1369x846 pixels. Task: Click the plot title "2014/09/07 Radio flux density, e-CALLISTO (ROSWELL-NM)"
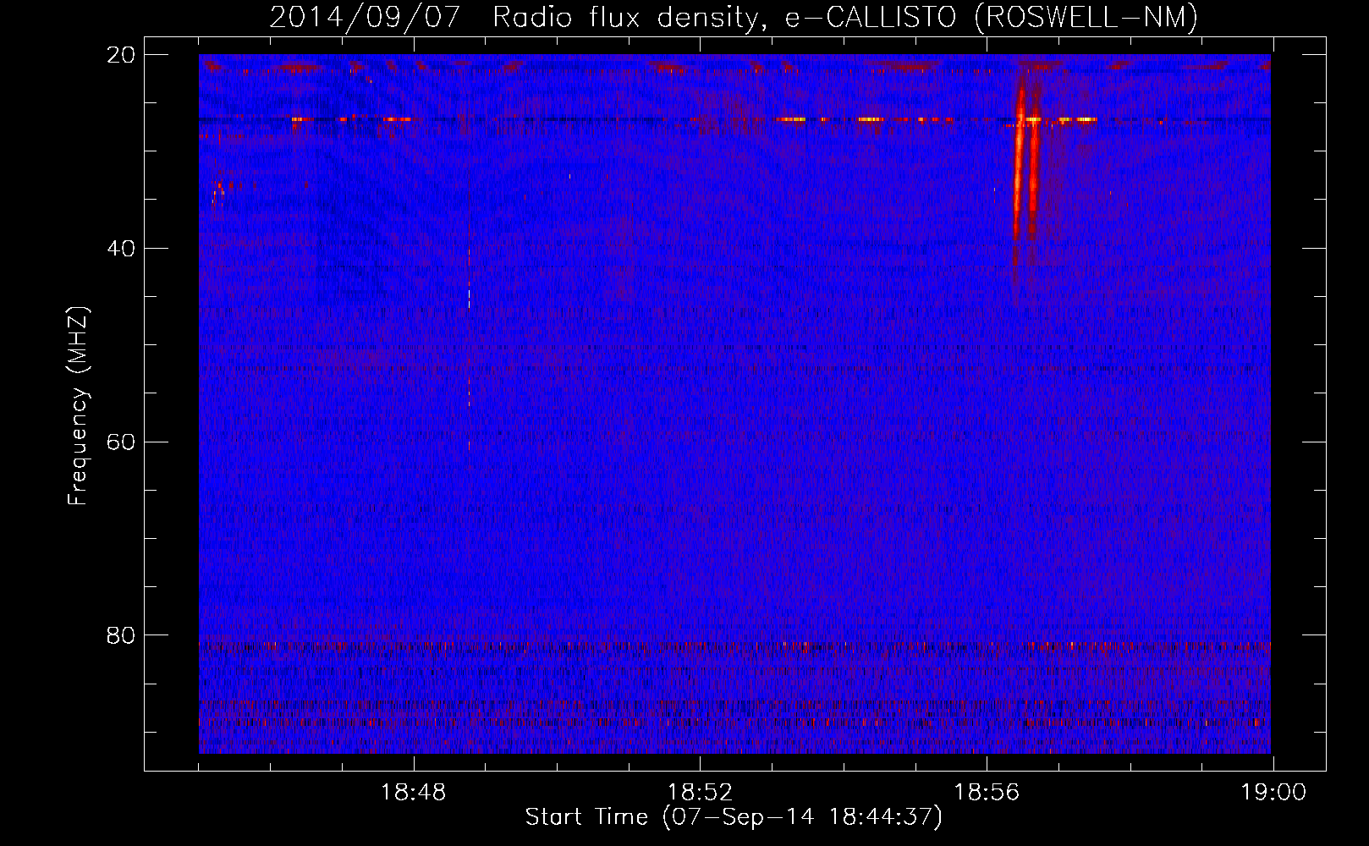734,17
